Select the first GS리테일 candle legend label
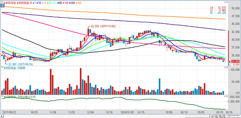This screenshot has width=241, height=118. (x=10, y=3)
